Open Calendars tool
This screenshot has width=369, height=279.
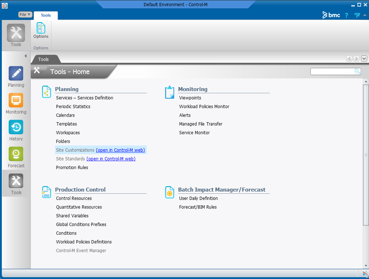pos(66,115)
